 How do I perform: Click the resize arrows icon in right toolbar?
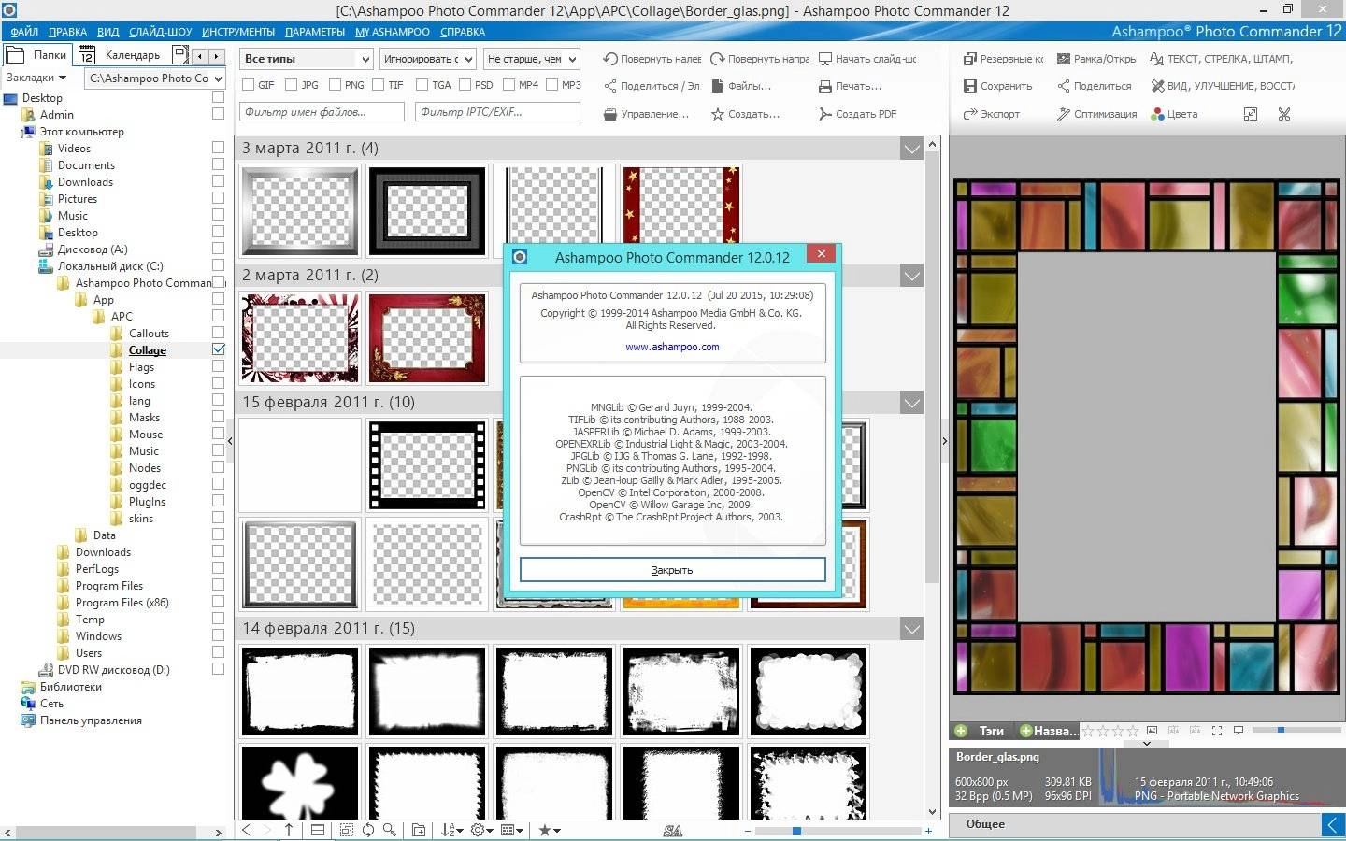[x=1251, y=114]
